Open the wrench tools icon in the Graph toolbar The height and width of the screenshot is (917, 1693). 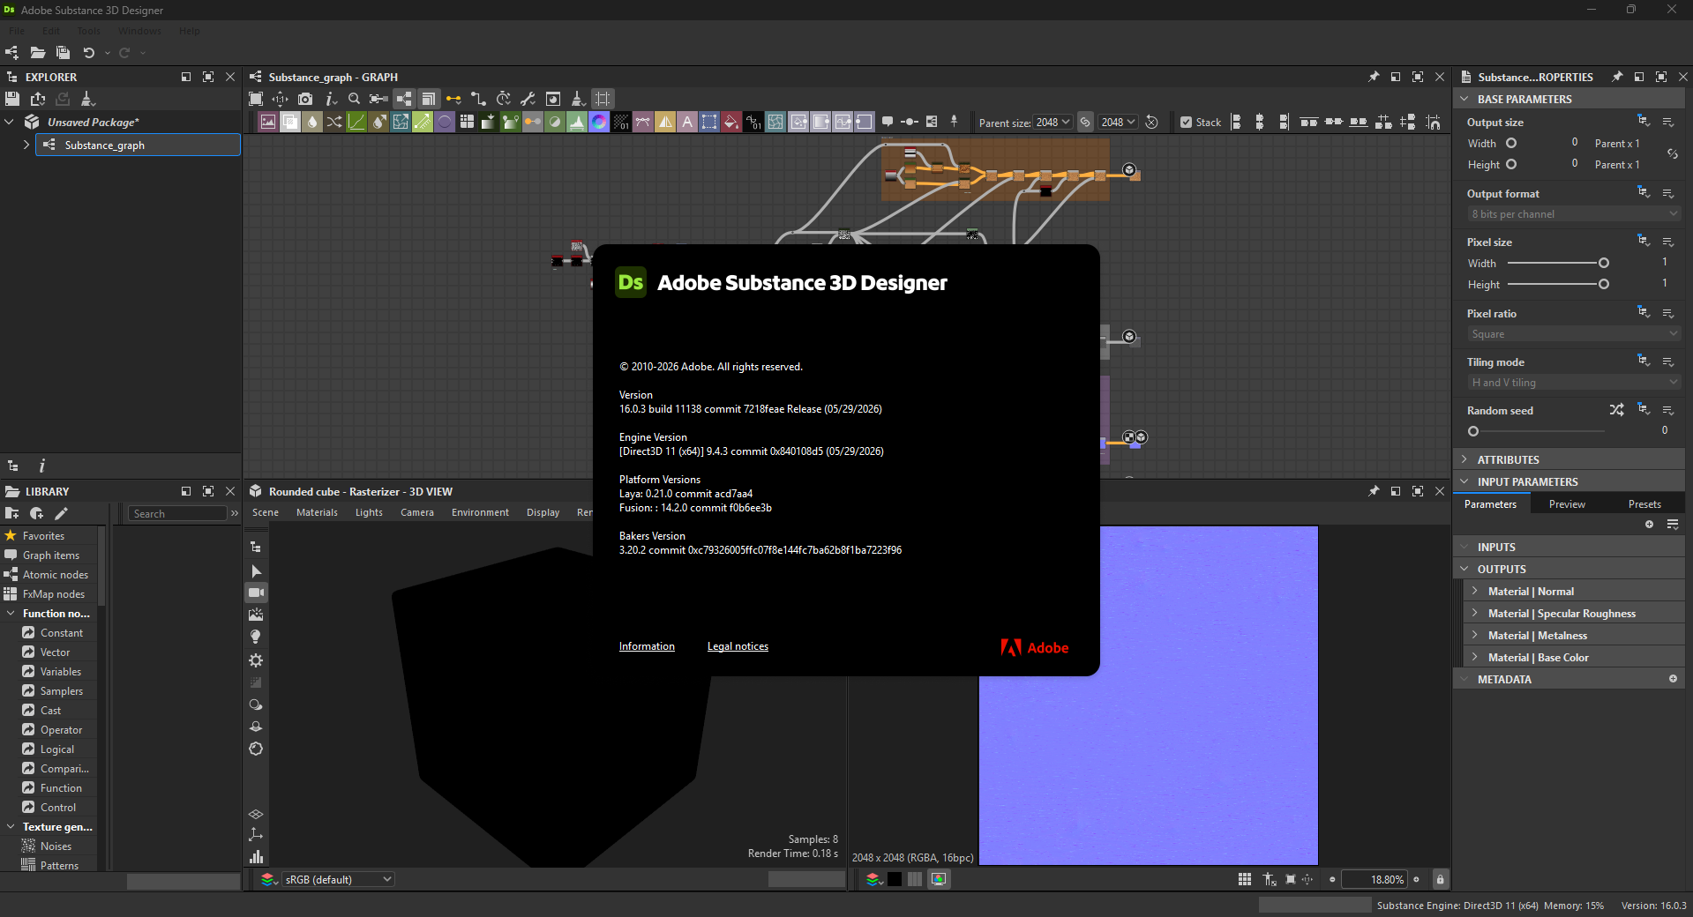click(528, 99)
